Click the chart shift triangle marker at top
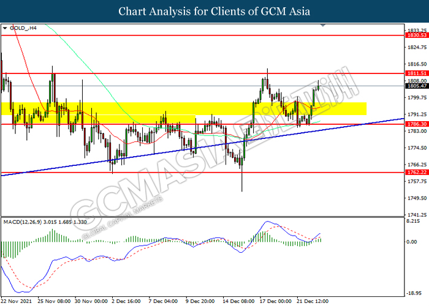The image size is (429, 306). tap(323, 25)
